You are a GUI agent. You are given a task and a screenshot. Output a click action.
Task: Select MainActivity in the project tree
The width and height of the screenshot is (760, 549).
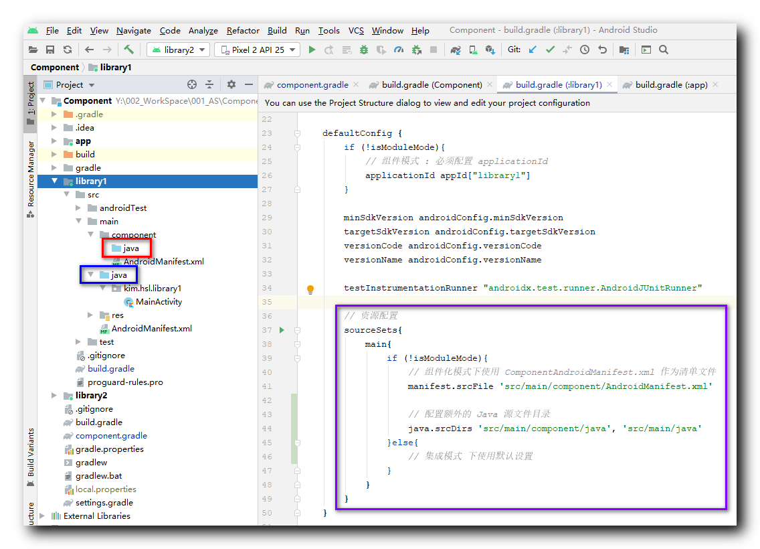click(159, 302)
